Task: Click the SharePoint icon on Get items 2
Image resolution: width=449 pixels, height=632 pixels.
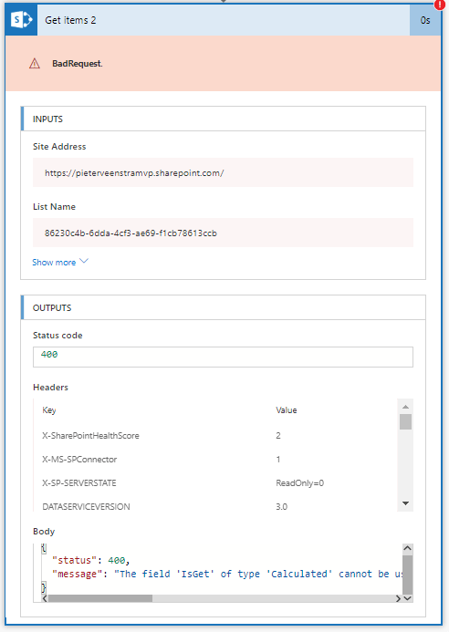Action: pos(21,20)
